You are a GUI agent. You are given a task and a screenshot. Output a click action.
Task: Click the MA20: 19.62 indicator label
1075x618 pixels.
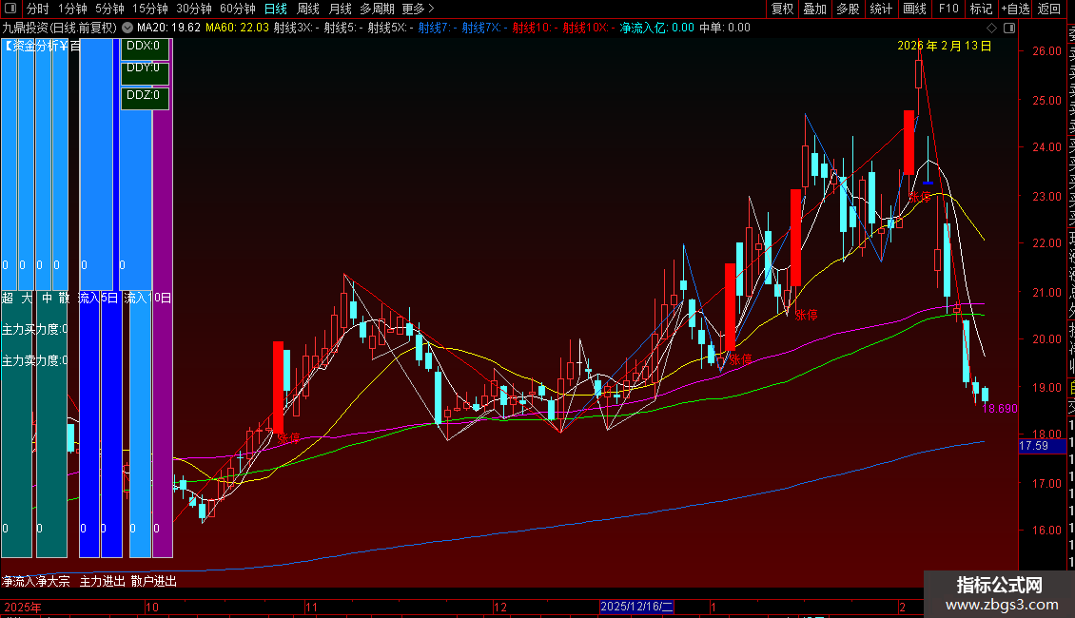point(168,28)
